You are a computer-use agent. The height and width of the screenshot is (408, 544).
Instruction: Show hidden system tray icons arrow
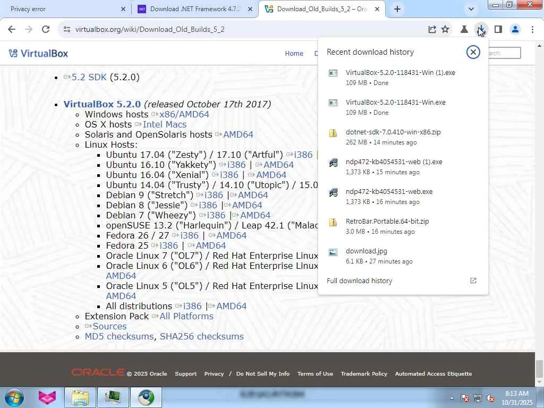[452, 398]
